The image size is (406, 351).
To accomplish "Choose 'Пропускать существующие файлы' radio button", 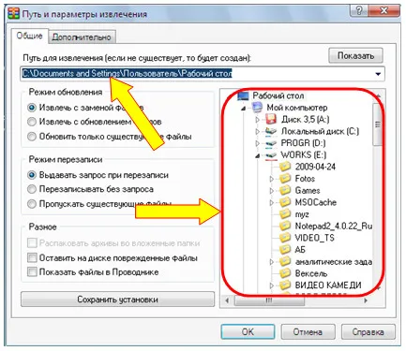I will [x=32, y=204].
